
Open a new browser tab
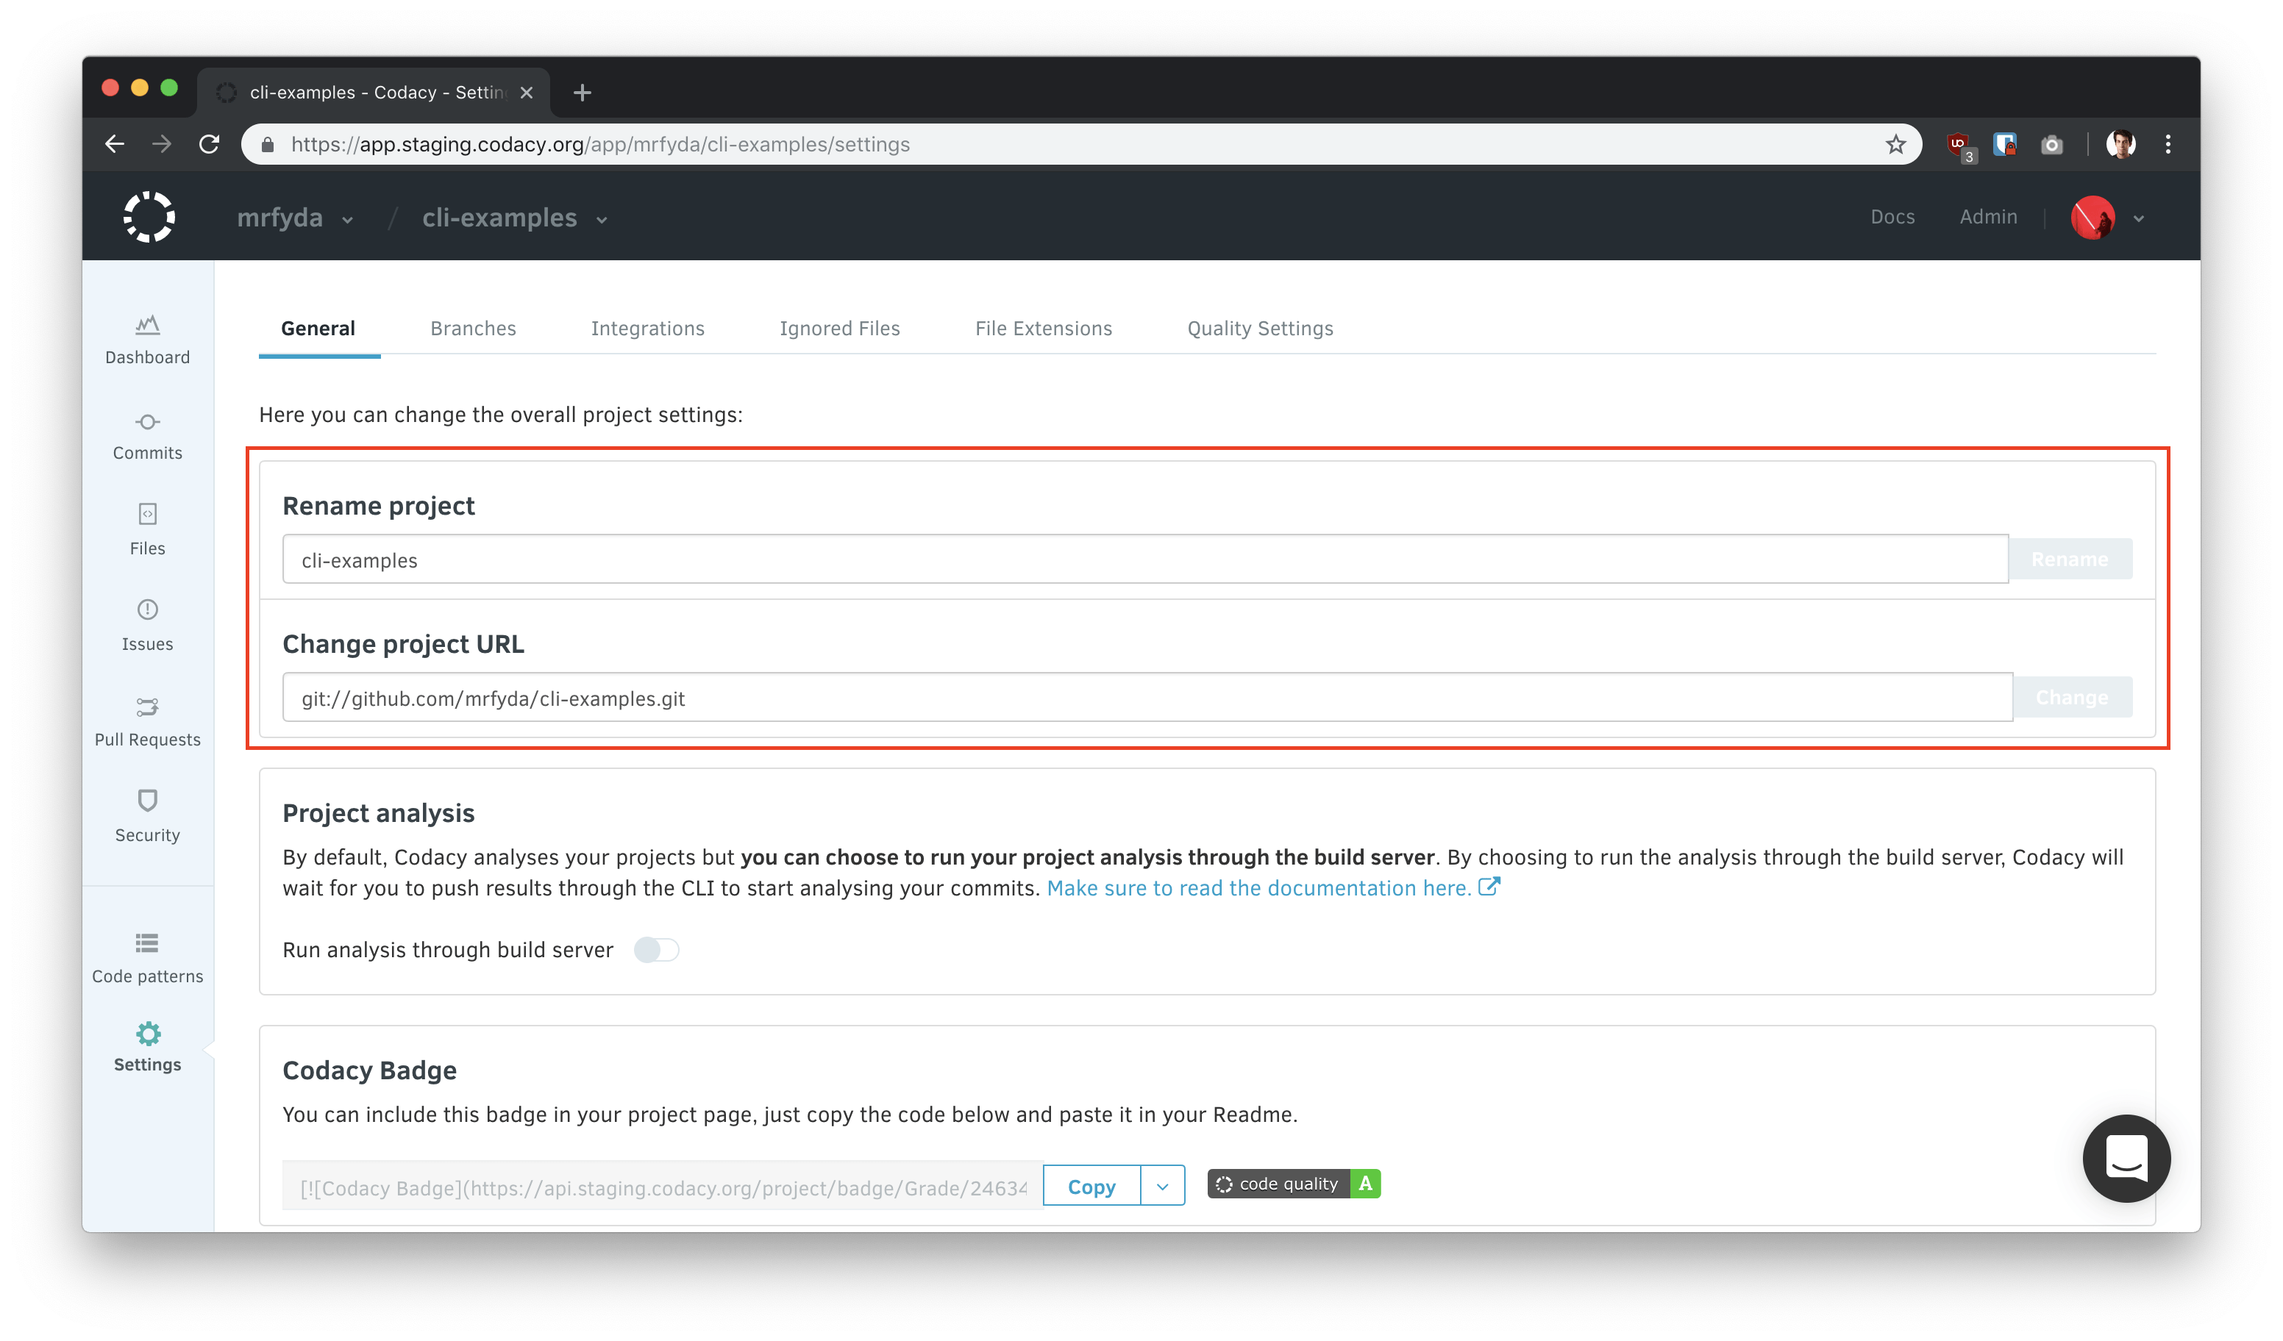(x=583, y=93)
